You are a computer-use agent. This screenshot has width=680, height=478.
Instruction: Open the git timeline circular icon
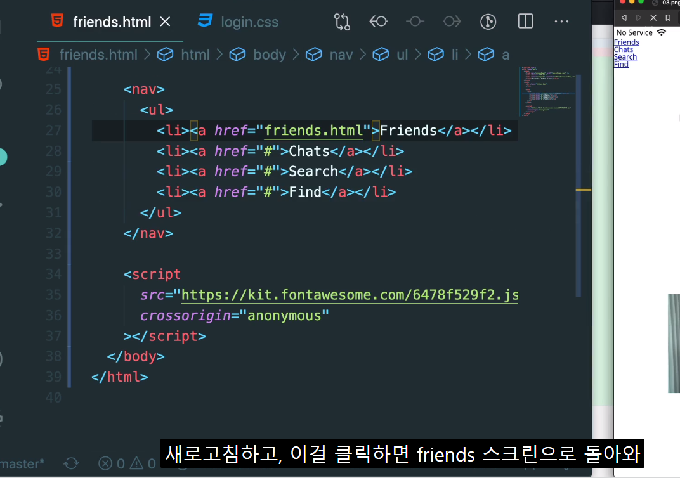tap(488, 22)
